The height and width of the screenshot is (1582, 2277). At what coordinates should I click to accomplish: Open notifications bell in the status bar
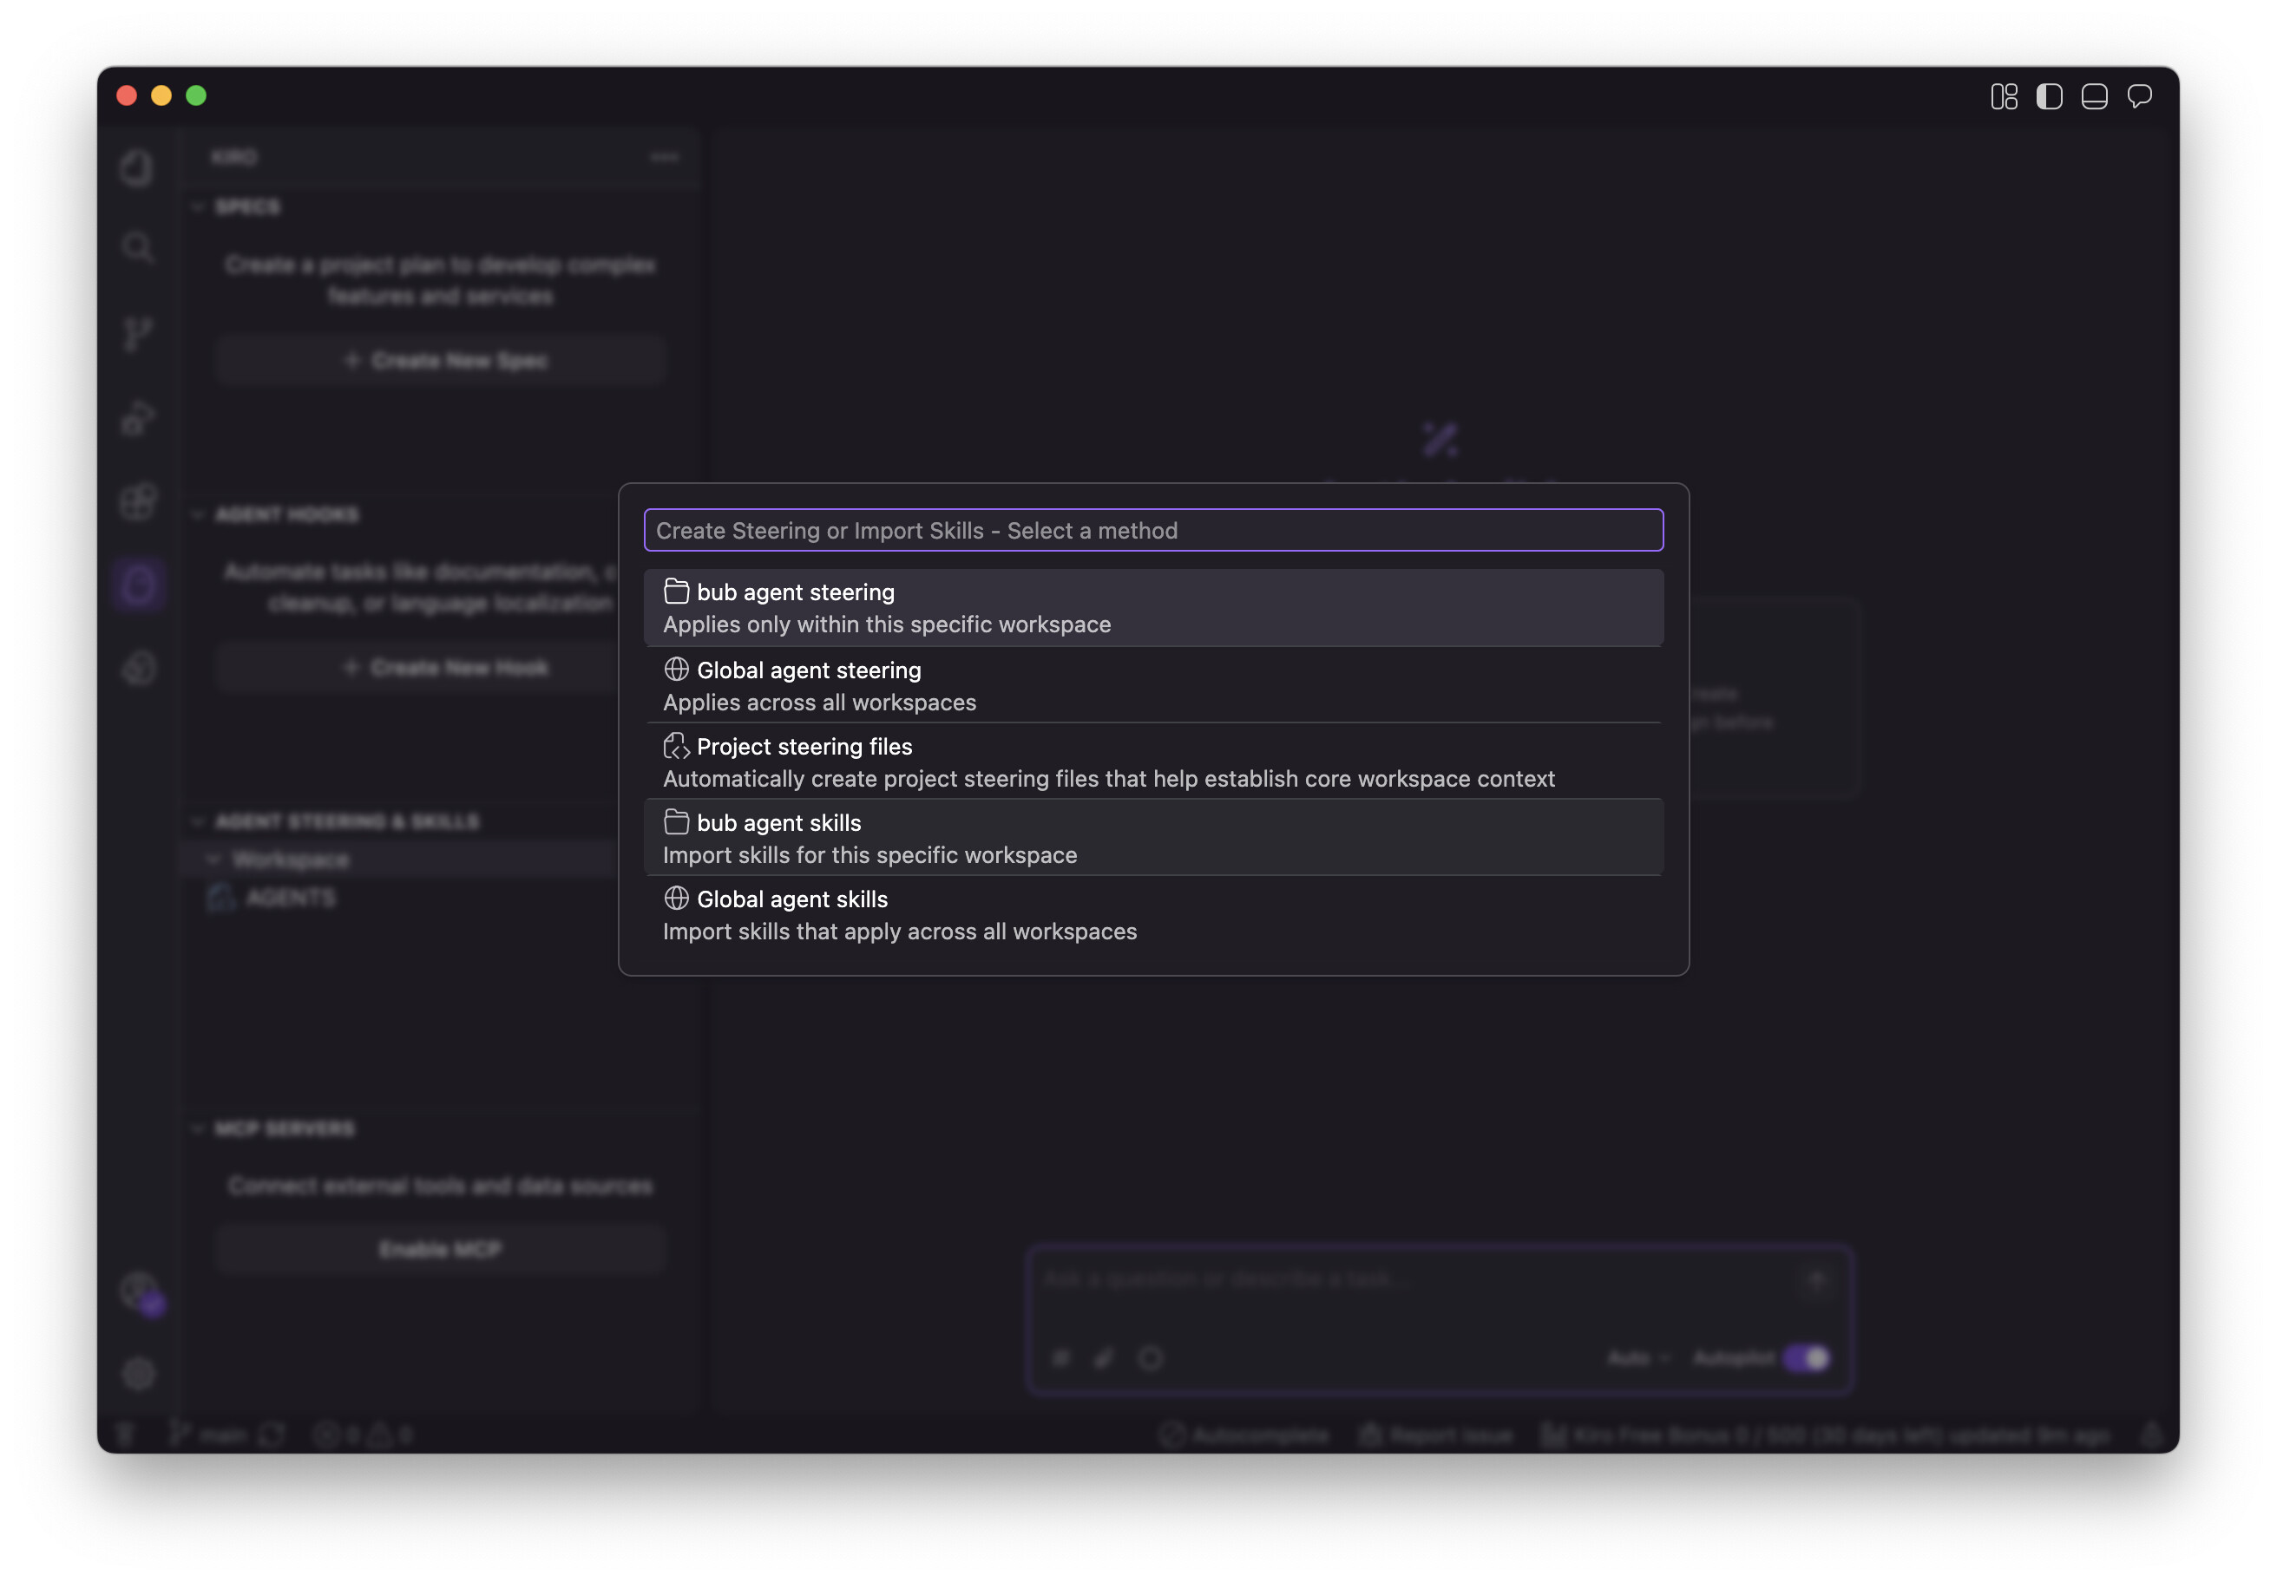click(2150, 1435)
